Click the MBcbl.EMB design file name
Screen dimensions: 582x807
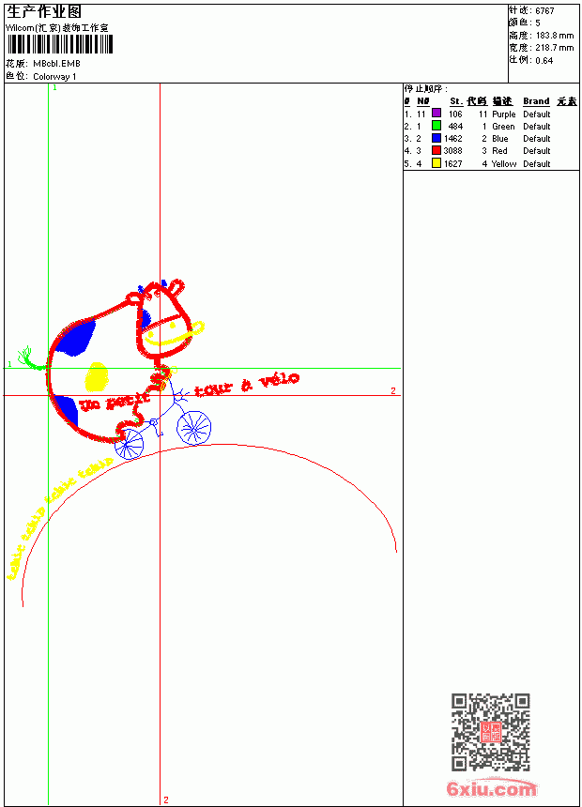(56, 64)
